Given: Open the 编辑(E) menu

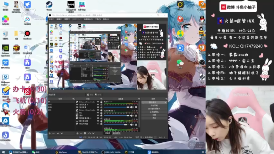Looking at the screenshot, I should (59, 19).
